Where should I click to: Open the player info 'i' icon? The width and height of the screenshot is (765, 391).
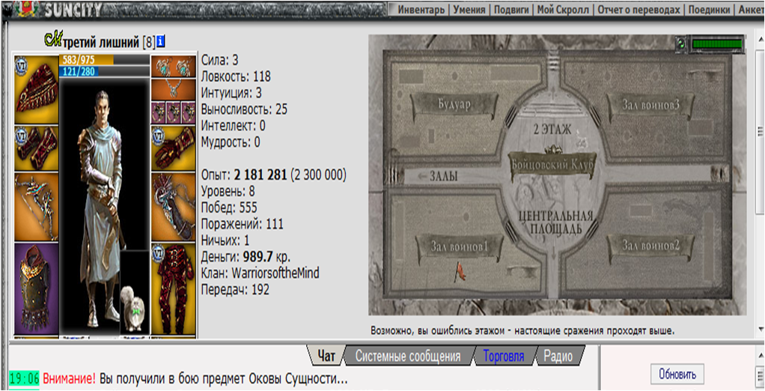coord(160,43)
